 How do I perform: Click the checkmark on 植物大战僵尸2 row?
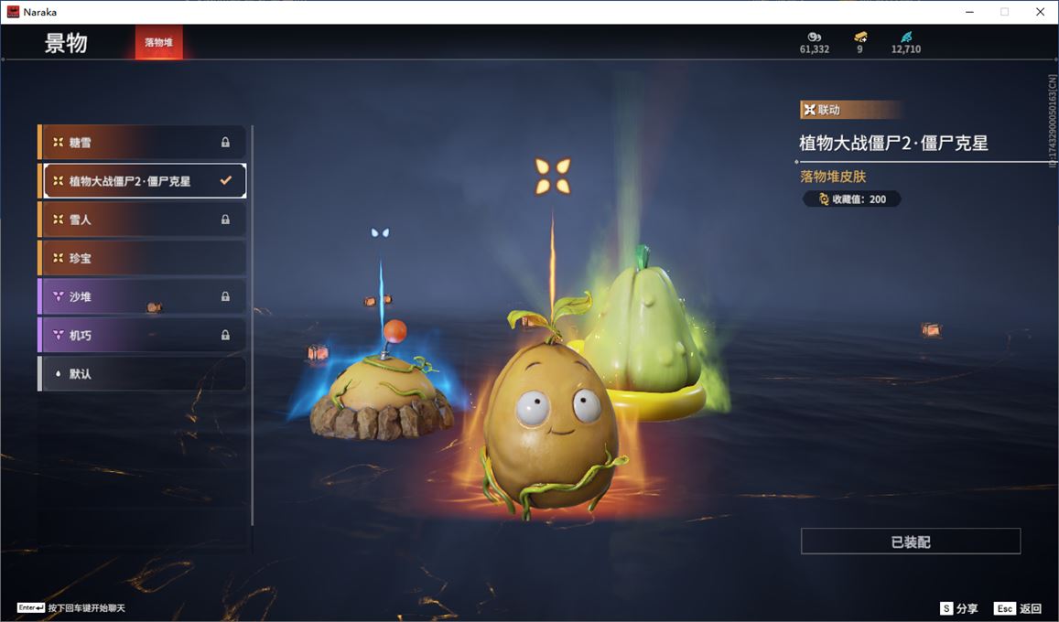pos(225,180)
